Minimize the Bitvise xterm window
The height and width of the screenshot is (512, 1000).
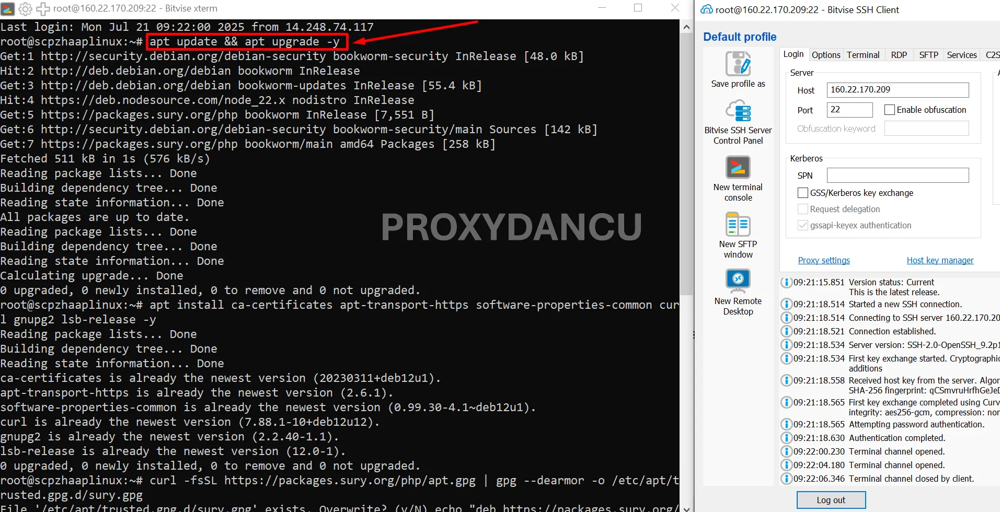coord(602,8)
